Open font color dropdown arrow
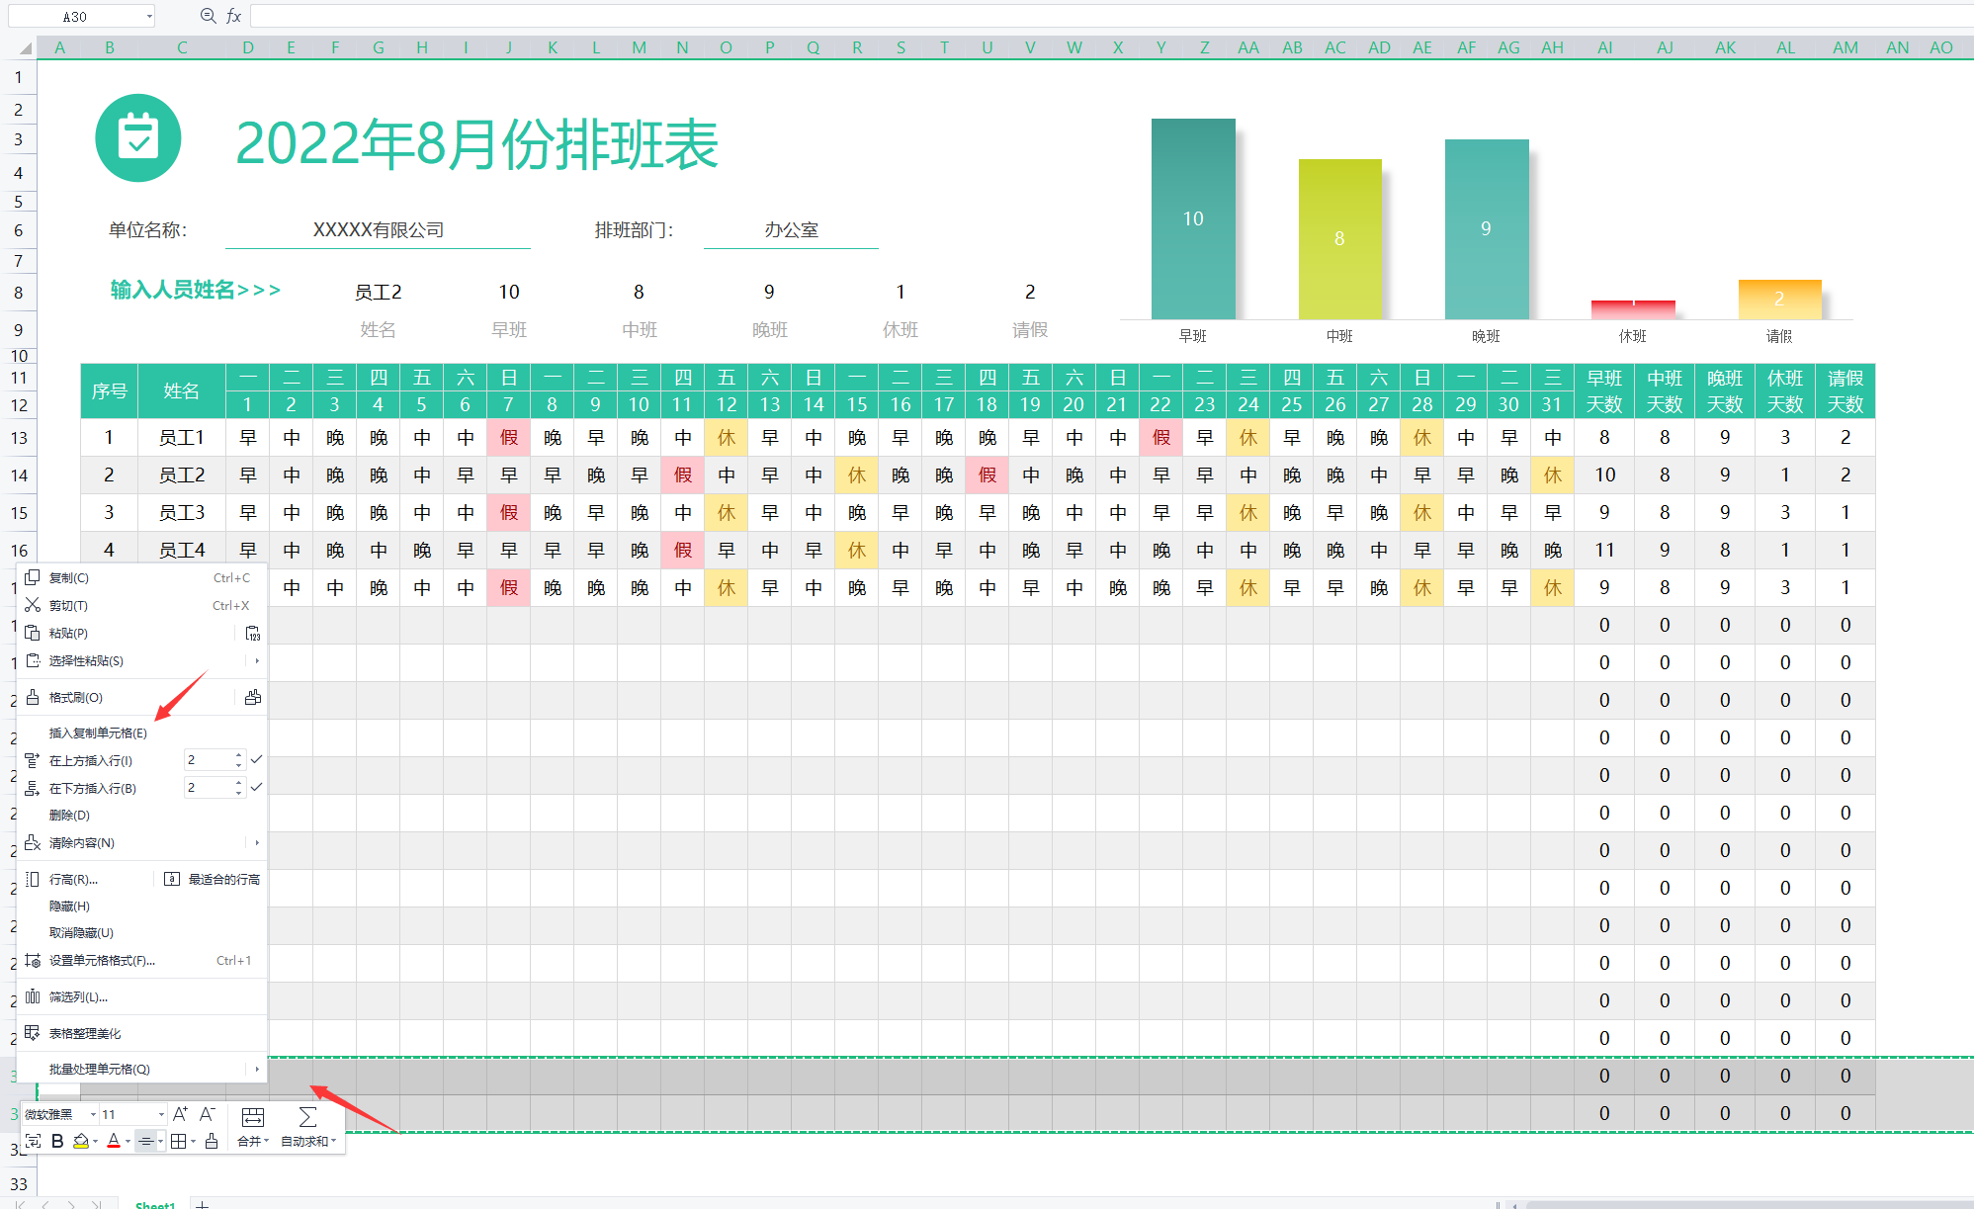This screenshot has width=1974, height=1209. tap(128, 1143)
